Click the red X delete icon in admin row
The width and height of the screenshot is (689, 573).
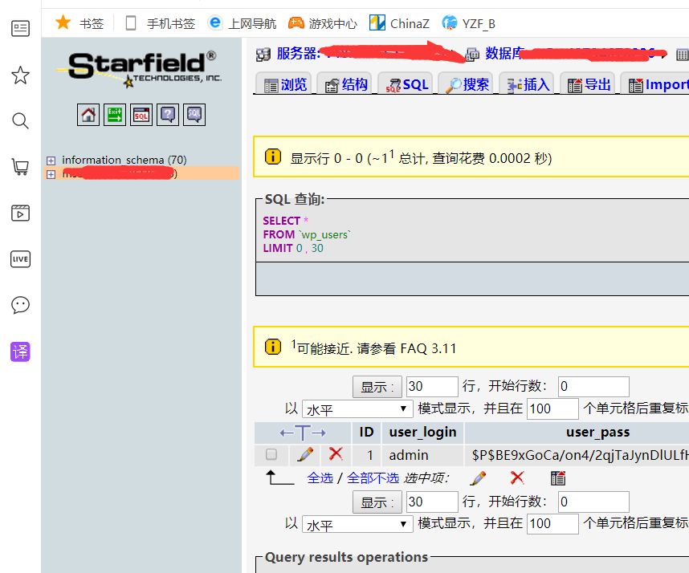pyautogui.click(x=336, y=454)
